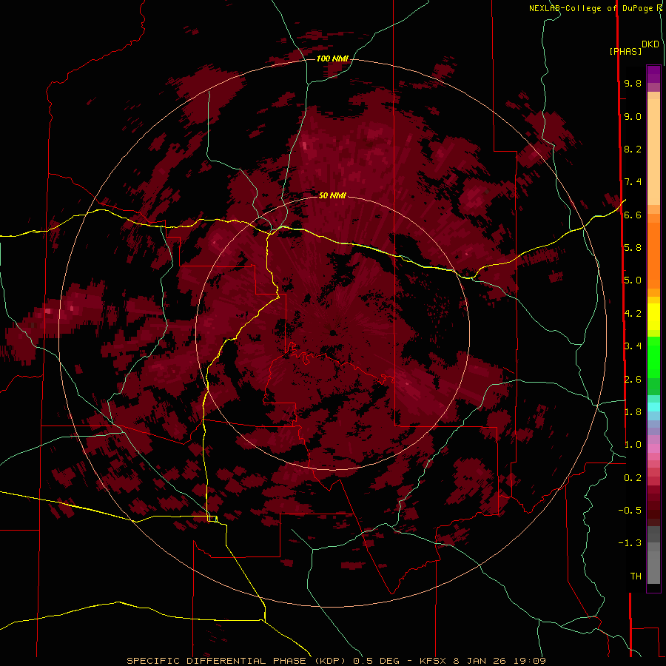Image resolution: width=666 pixels, height=666 pixels.
Task: Click the bright green band of color bar
Action: (653, 357)
